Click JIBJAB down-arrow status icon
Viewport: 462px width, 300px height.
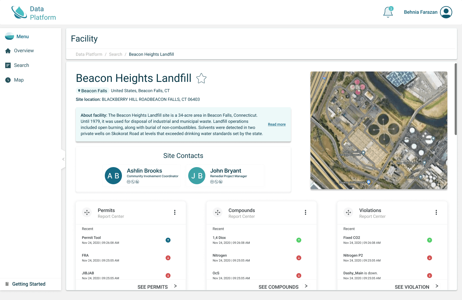[168, 276]
